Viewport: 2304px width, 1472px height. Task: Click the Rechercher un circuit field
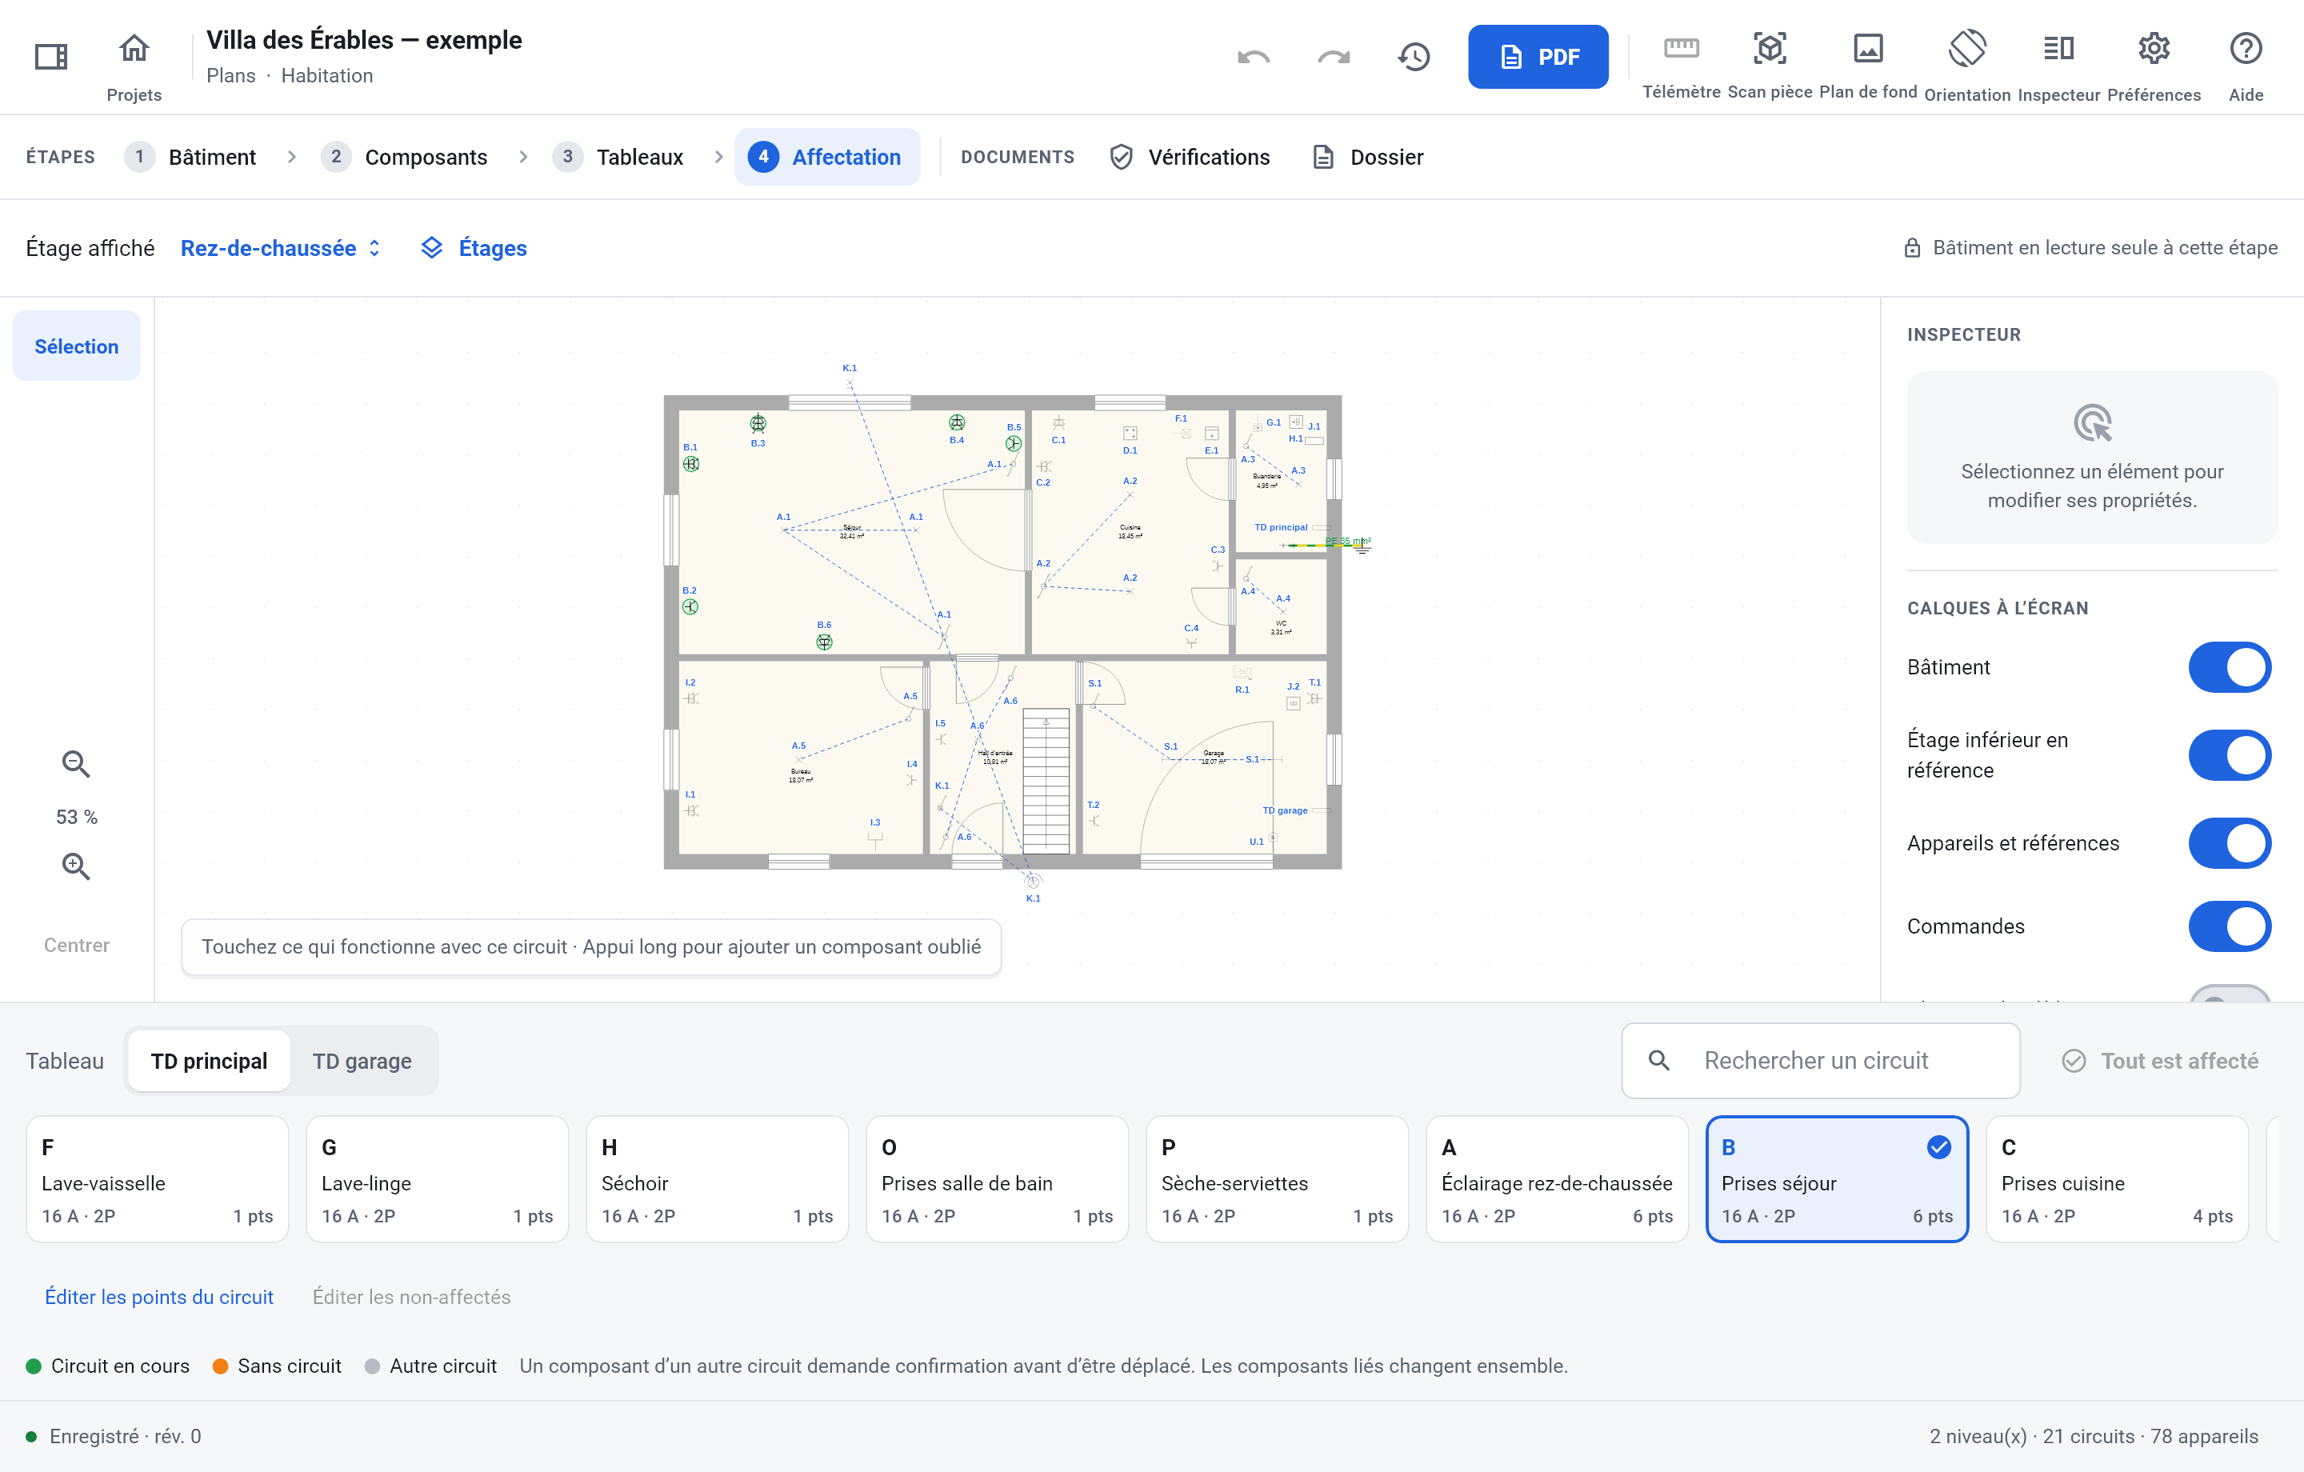pyautogui.click(x=1820, y=1061)
